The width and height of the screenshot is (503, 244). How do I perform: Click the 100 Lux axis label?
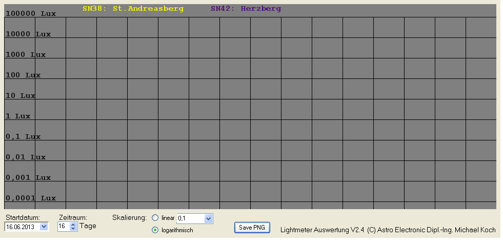pyautogui.click(x=23, y=75)
